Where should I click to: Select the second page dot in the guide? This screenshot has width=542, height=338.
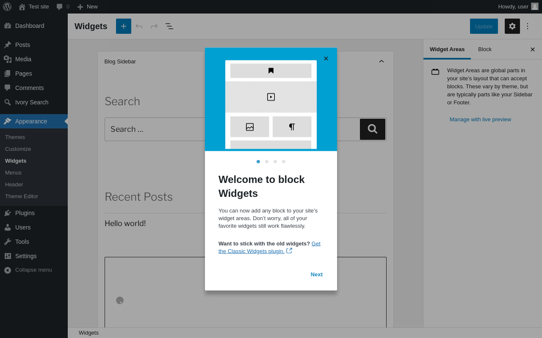(x=267, y=161)
